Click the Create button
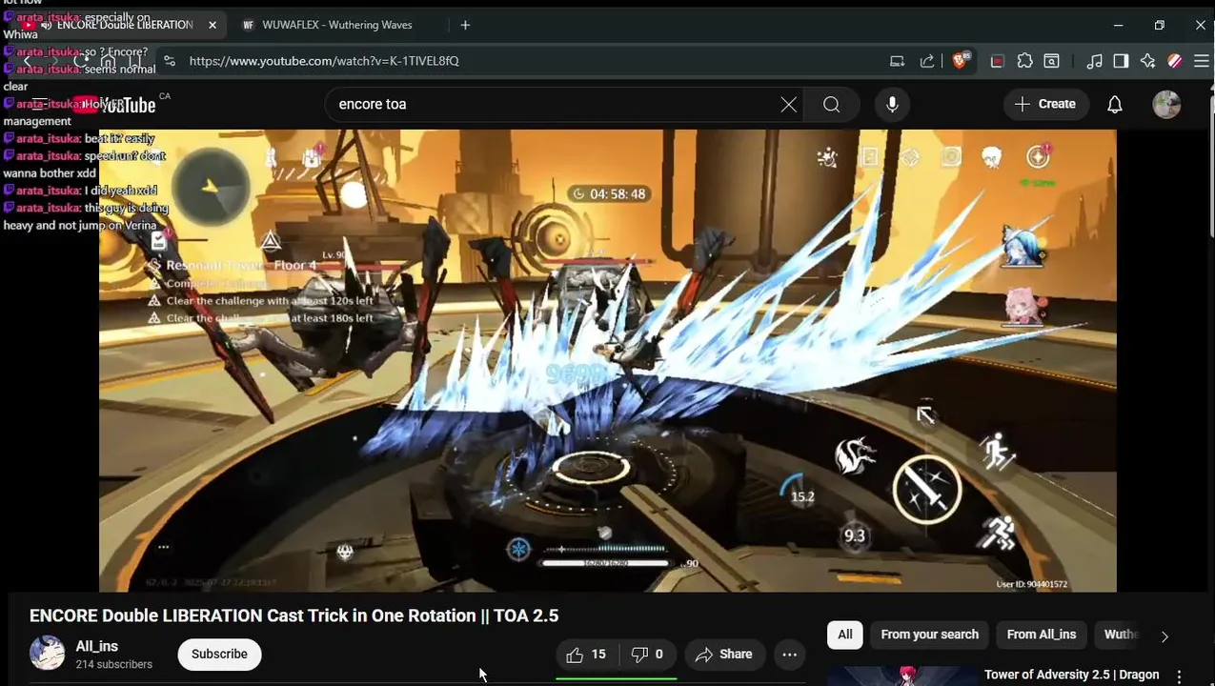 click(x=1045, y=105)
